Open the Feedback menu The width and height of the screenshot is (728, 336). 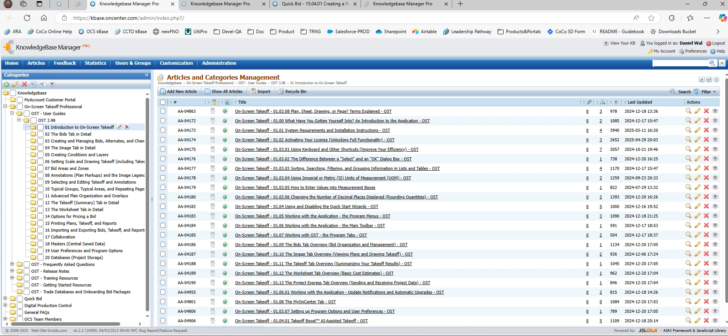65,63
